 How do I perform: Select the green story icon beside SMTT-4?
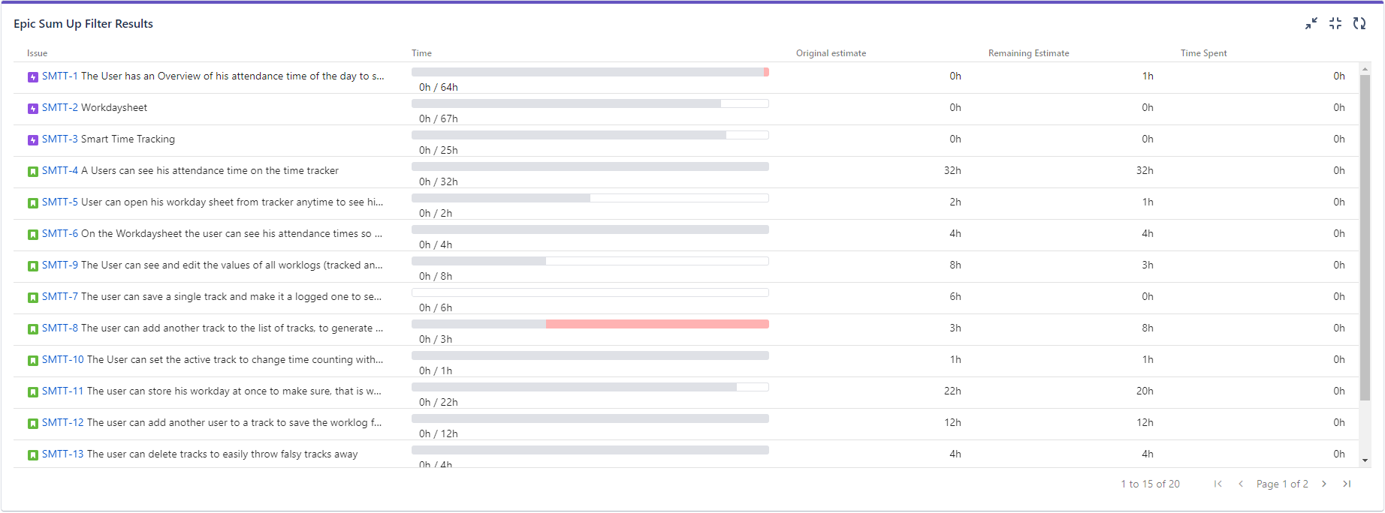tap(32, 170)
